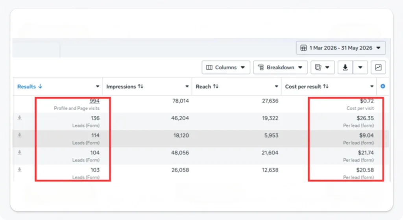Open the Reach column options arrow
Viewport: 403px width, 220px height.
point(276,86)
